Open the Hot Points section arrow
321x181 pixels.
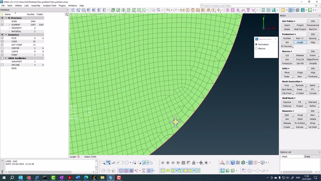click(x=295, y=21)
